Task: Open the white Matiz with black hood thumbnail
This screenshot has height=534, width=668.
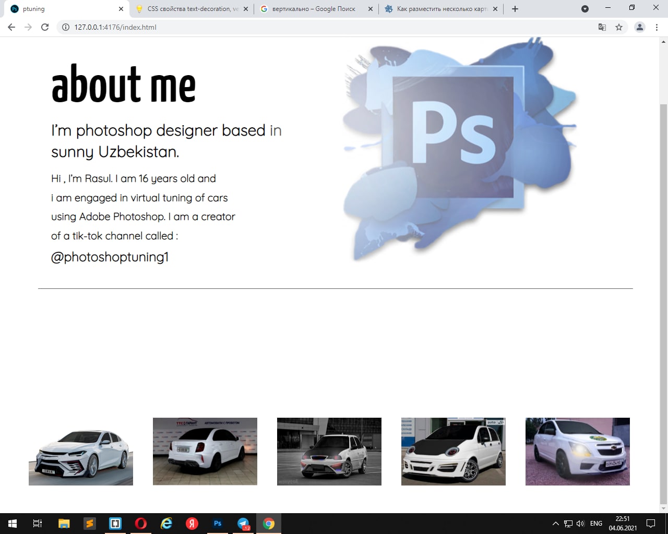Action: tap(454, 452)
